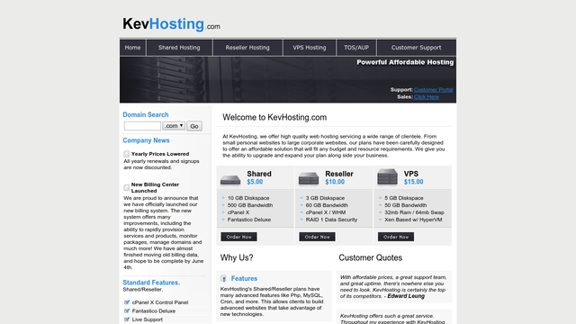Click the 10 GB Diskspace bullet arrow

(x=223, y=198)
